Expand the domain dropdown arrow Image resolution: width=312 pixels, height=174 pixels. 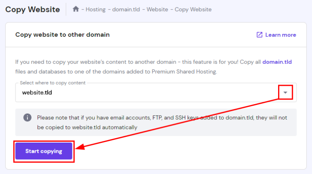coord(285,93)
